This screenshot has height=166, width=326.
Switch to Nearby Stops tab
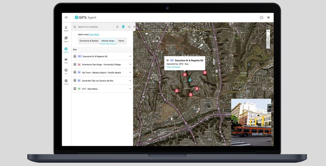click(x=108, y=41)
